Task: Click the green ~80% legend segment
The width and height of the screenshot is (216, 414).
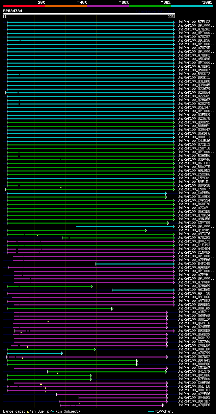Action: point(150,6)
